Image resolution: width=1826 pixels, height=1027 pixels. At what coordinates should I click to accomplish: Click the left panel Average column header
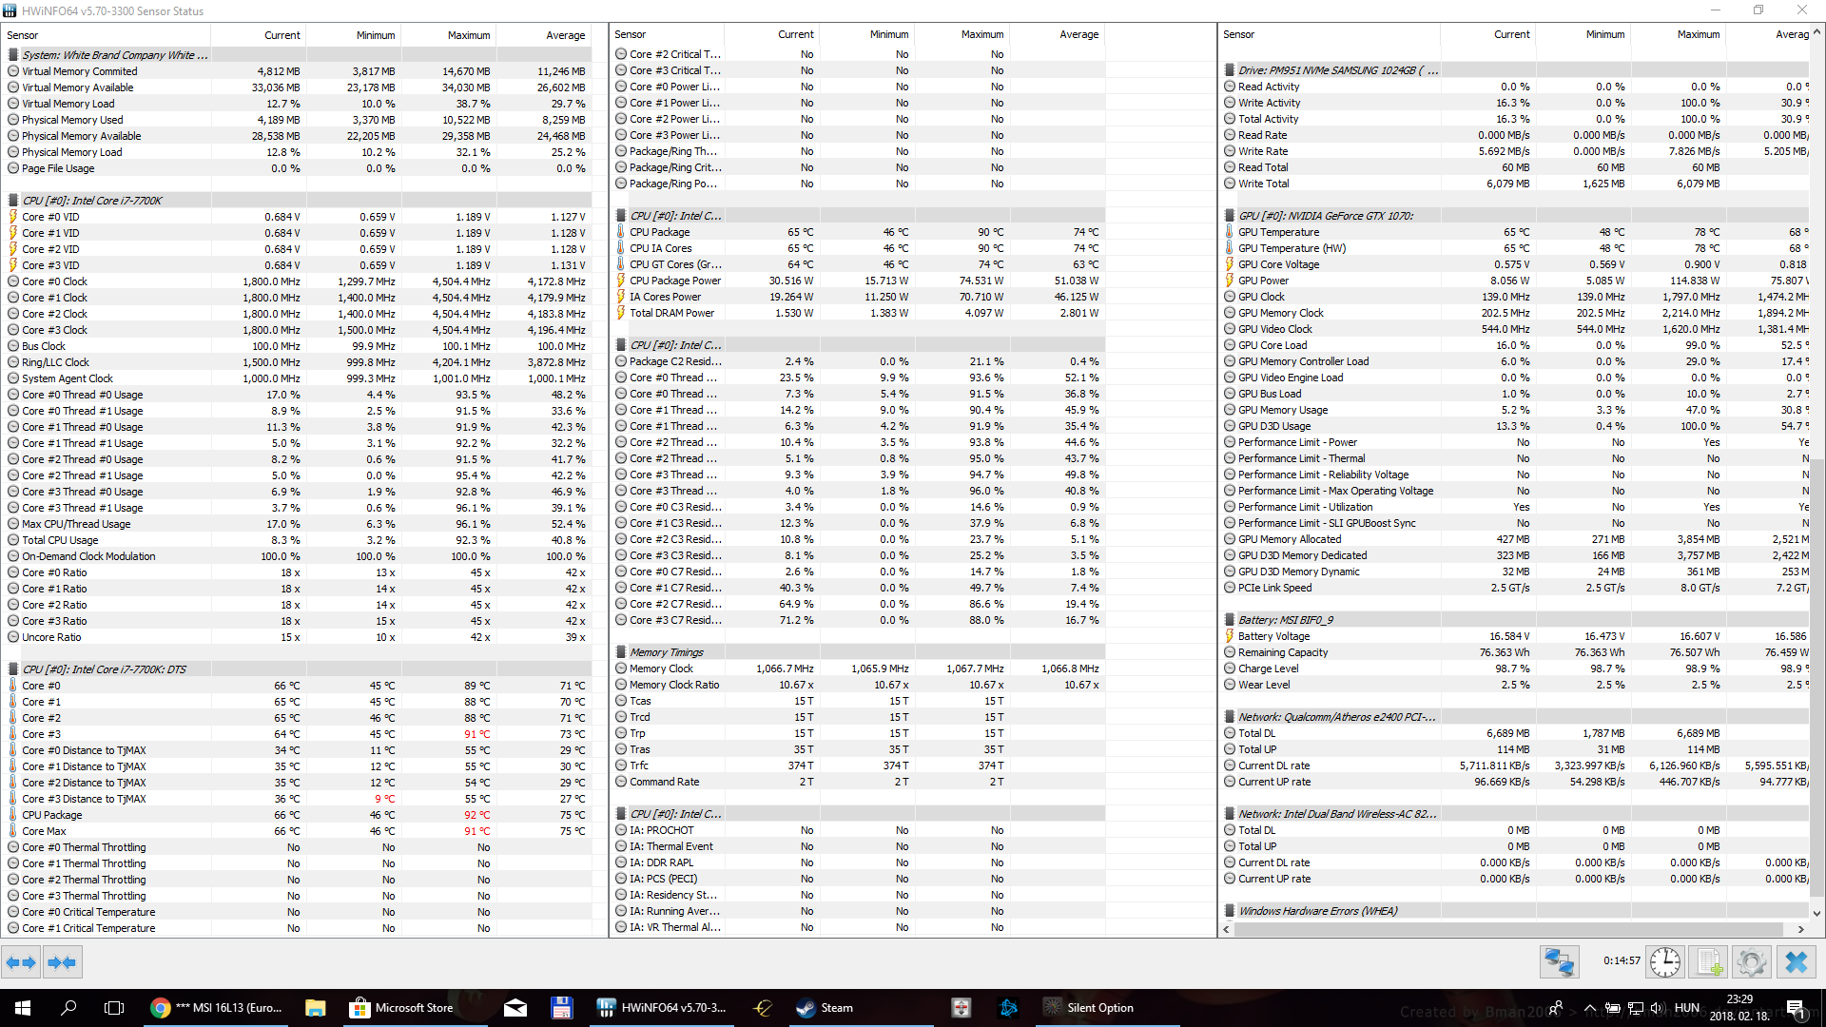[544, 35]
